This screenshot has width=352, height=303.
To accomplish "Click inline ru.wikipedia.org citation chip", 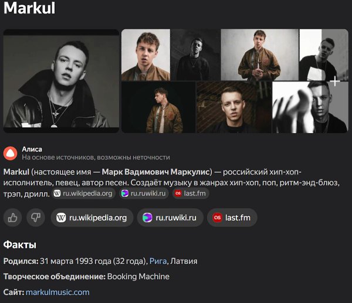I will click(x=83, y=193).
